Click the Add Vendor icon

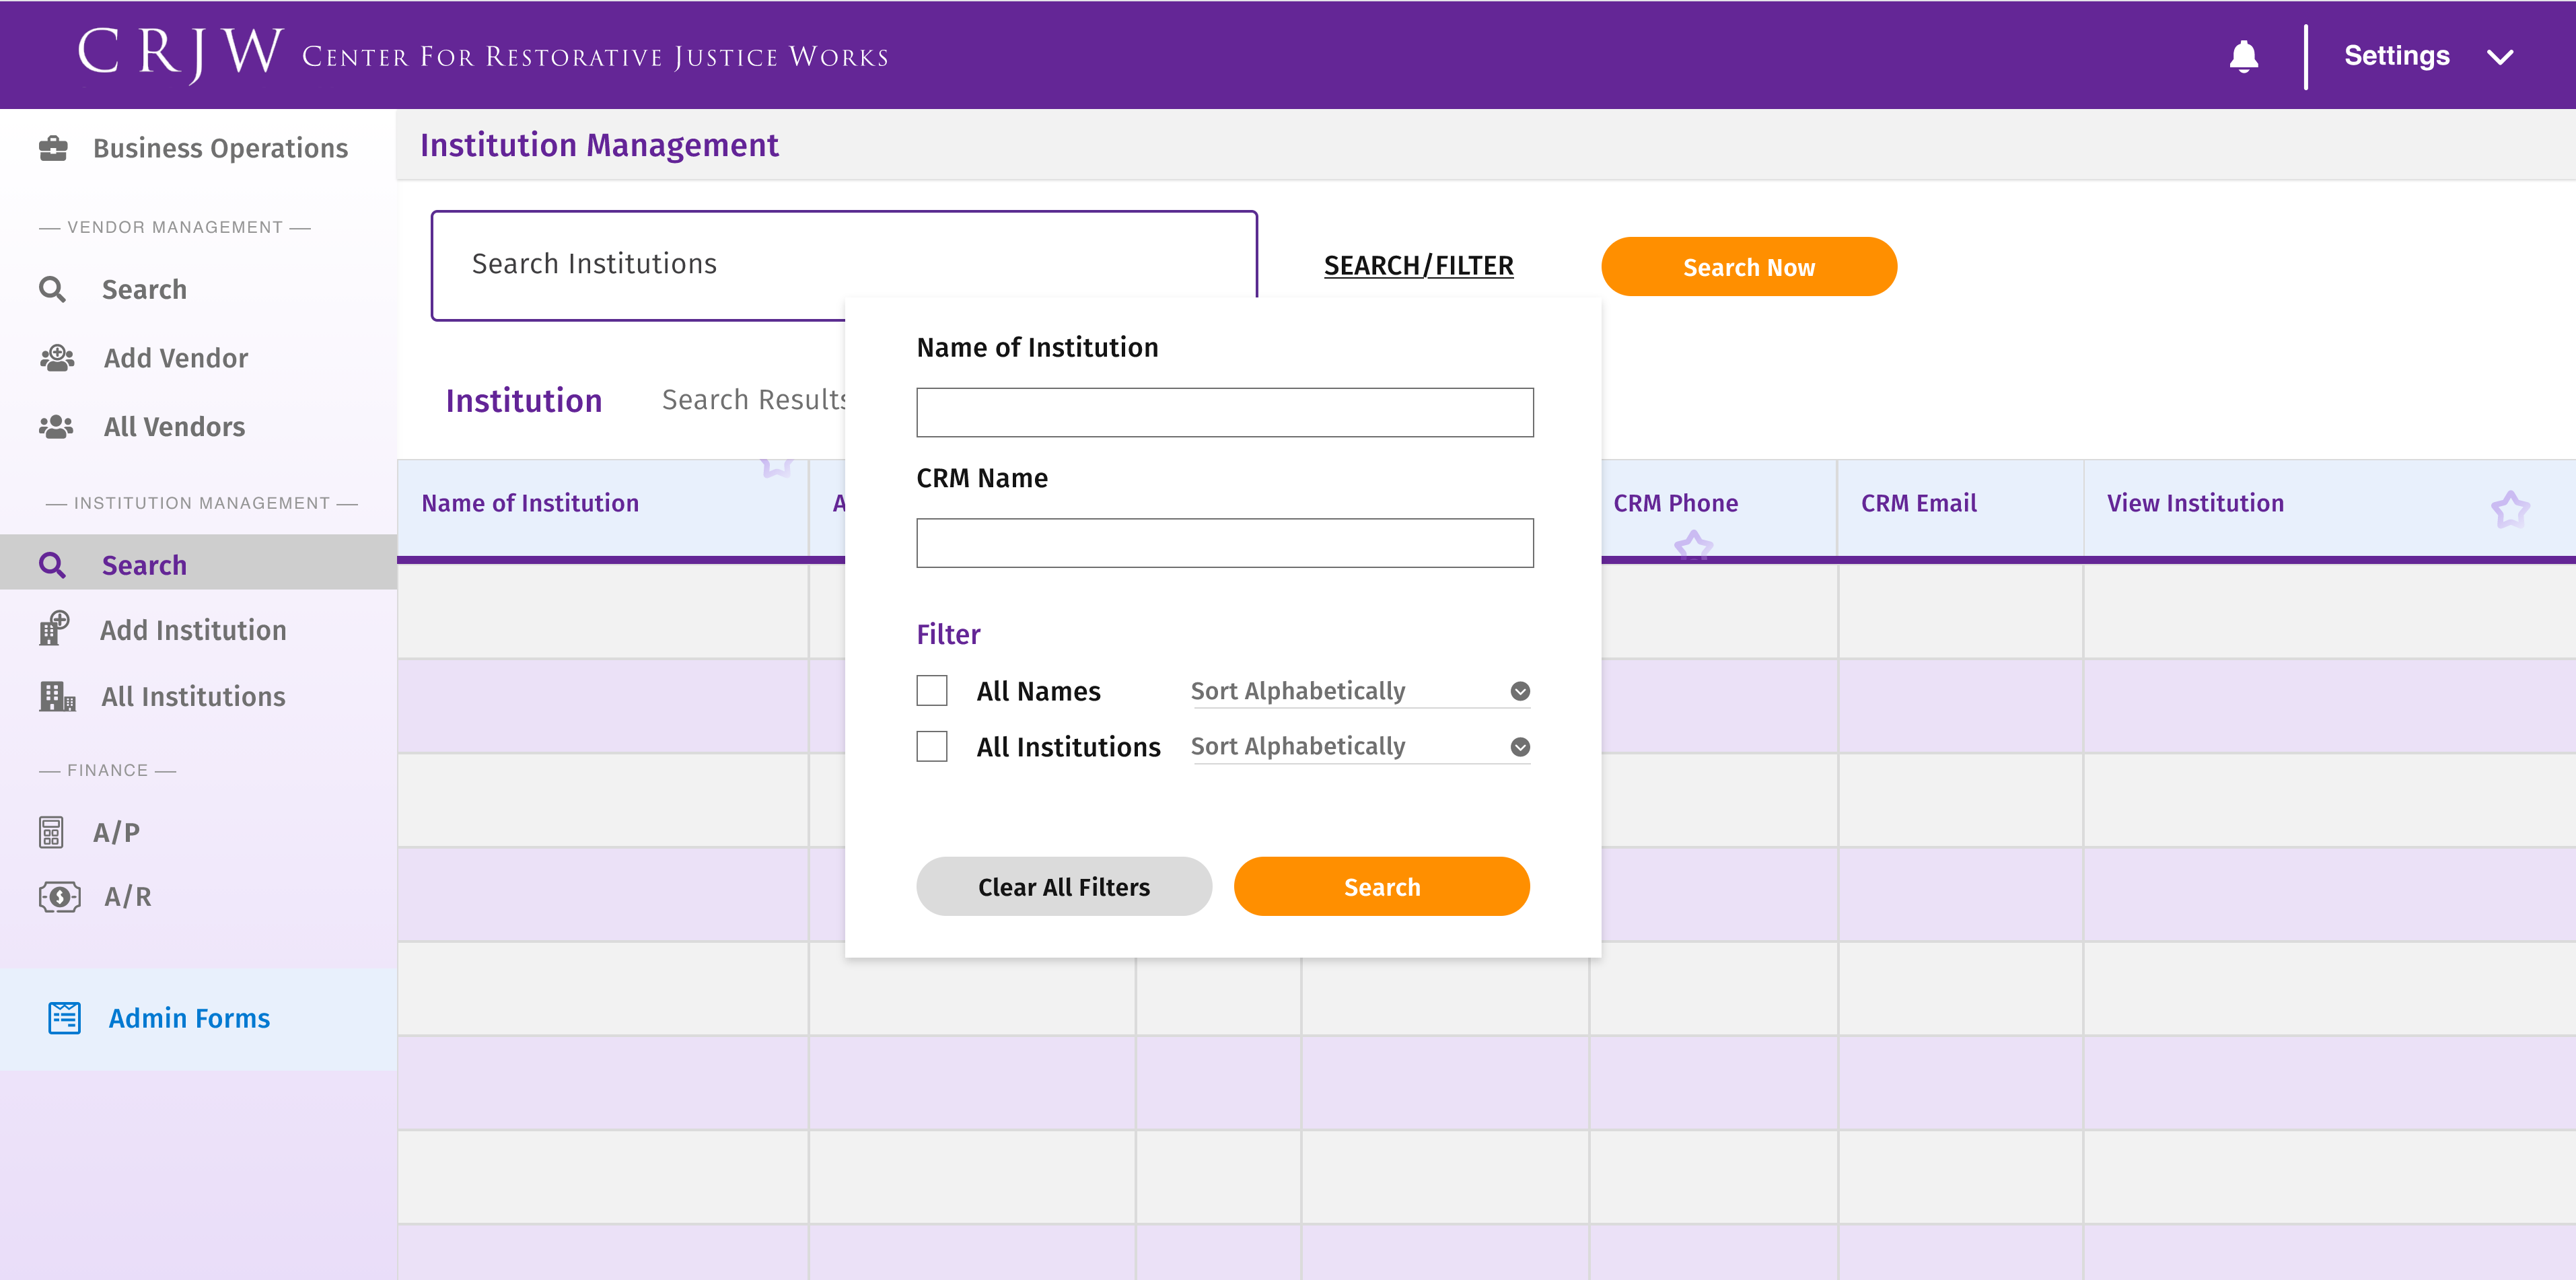click(57, 358)
